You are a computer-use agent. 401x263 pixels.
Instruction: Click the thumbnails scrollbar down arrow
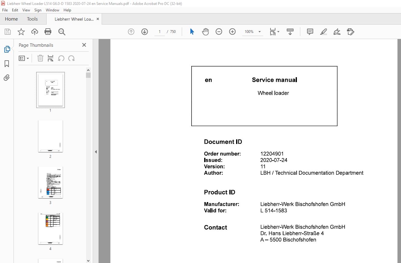click(x=88, y=261)
